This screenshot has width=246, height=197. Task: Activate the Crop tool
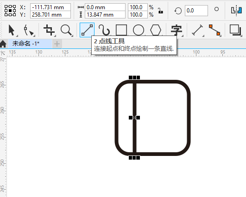(49, 30)
